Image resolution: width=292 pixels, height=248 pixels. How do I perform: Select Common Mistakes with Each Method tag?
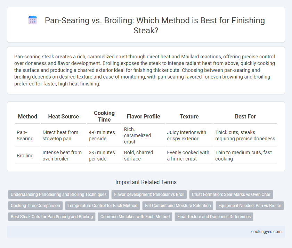(x=135, y=217)
